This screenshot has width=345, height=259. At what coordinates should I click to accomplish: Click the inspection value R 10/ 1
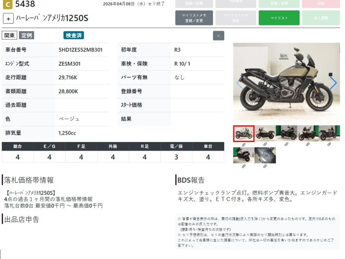point(182,63)
